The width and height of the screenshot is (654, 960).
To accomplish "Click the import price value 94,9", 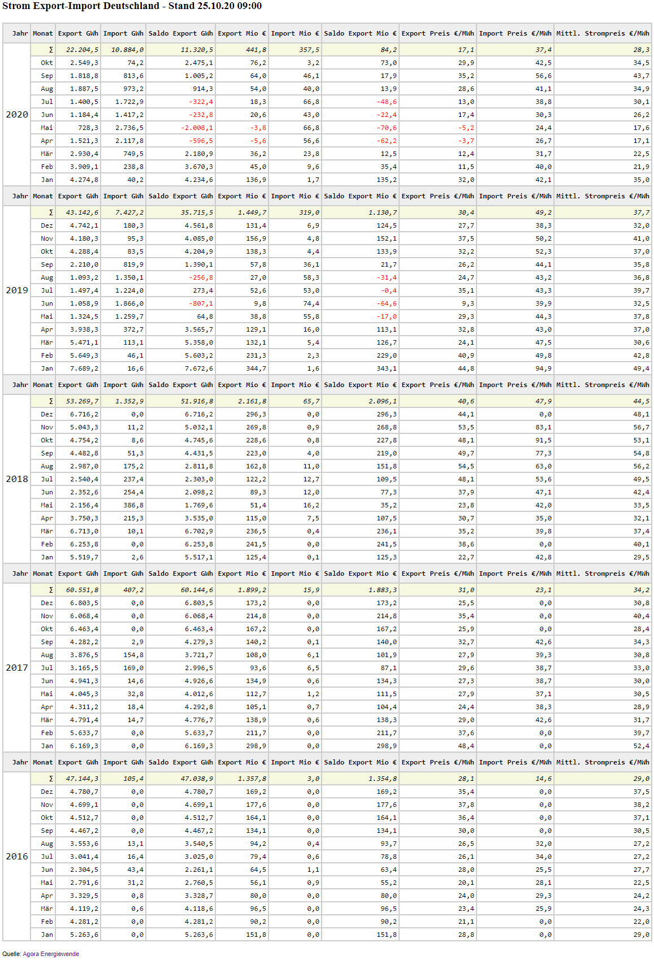I will tap(543, 368).
